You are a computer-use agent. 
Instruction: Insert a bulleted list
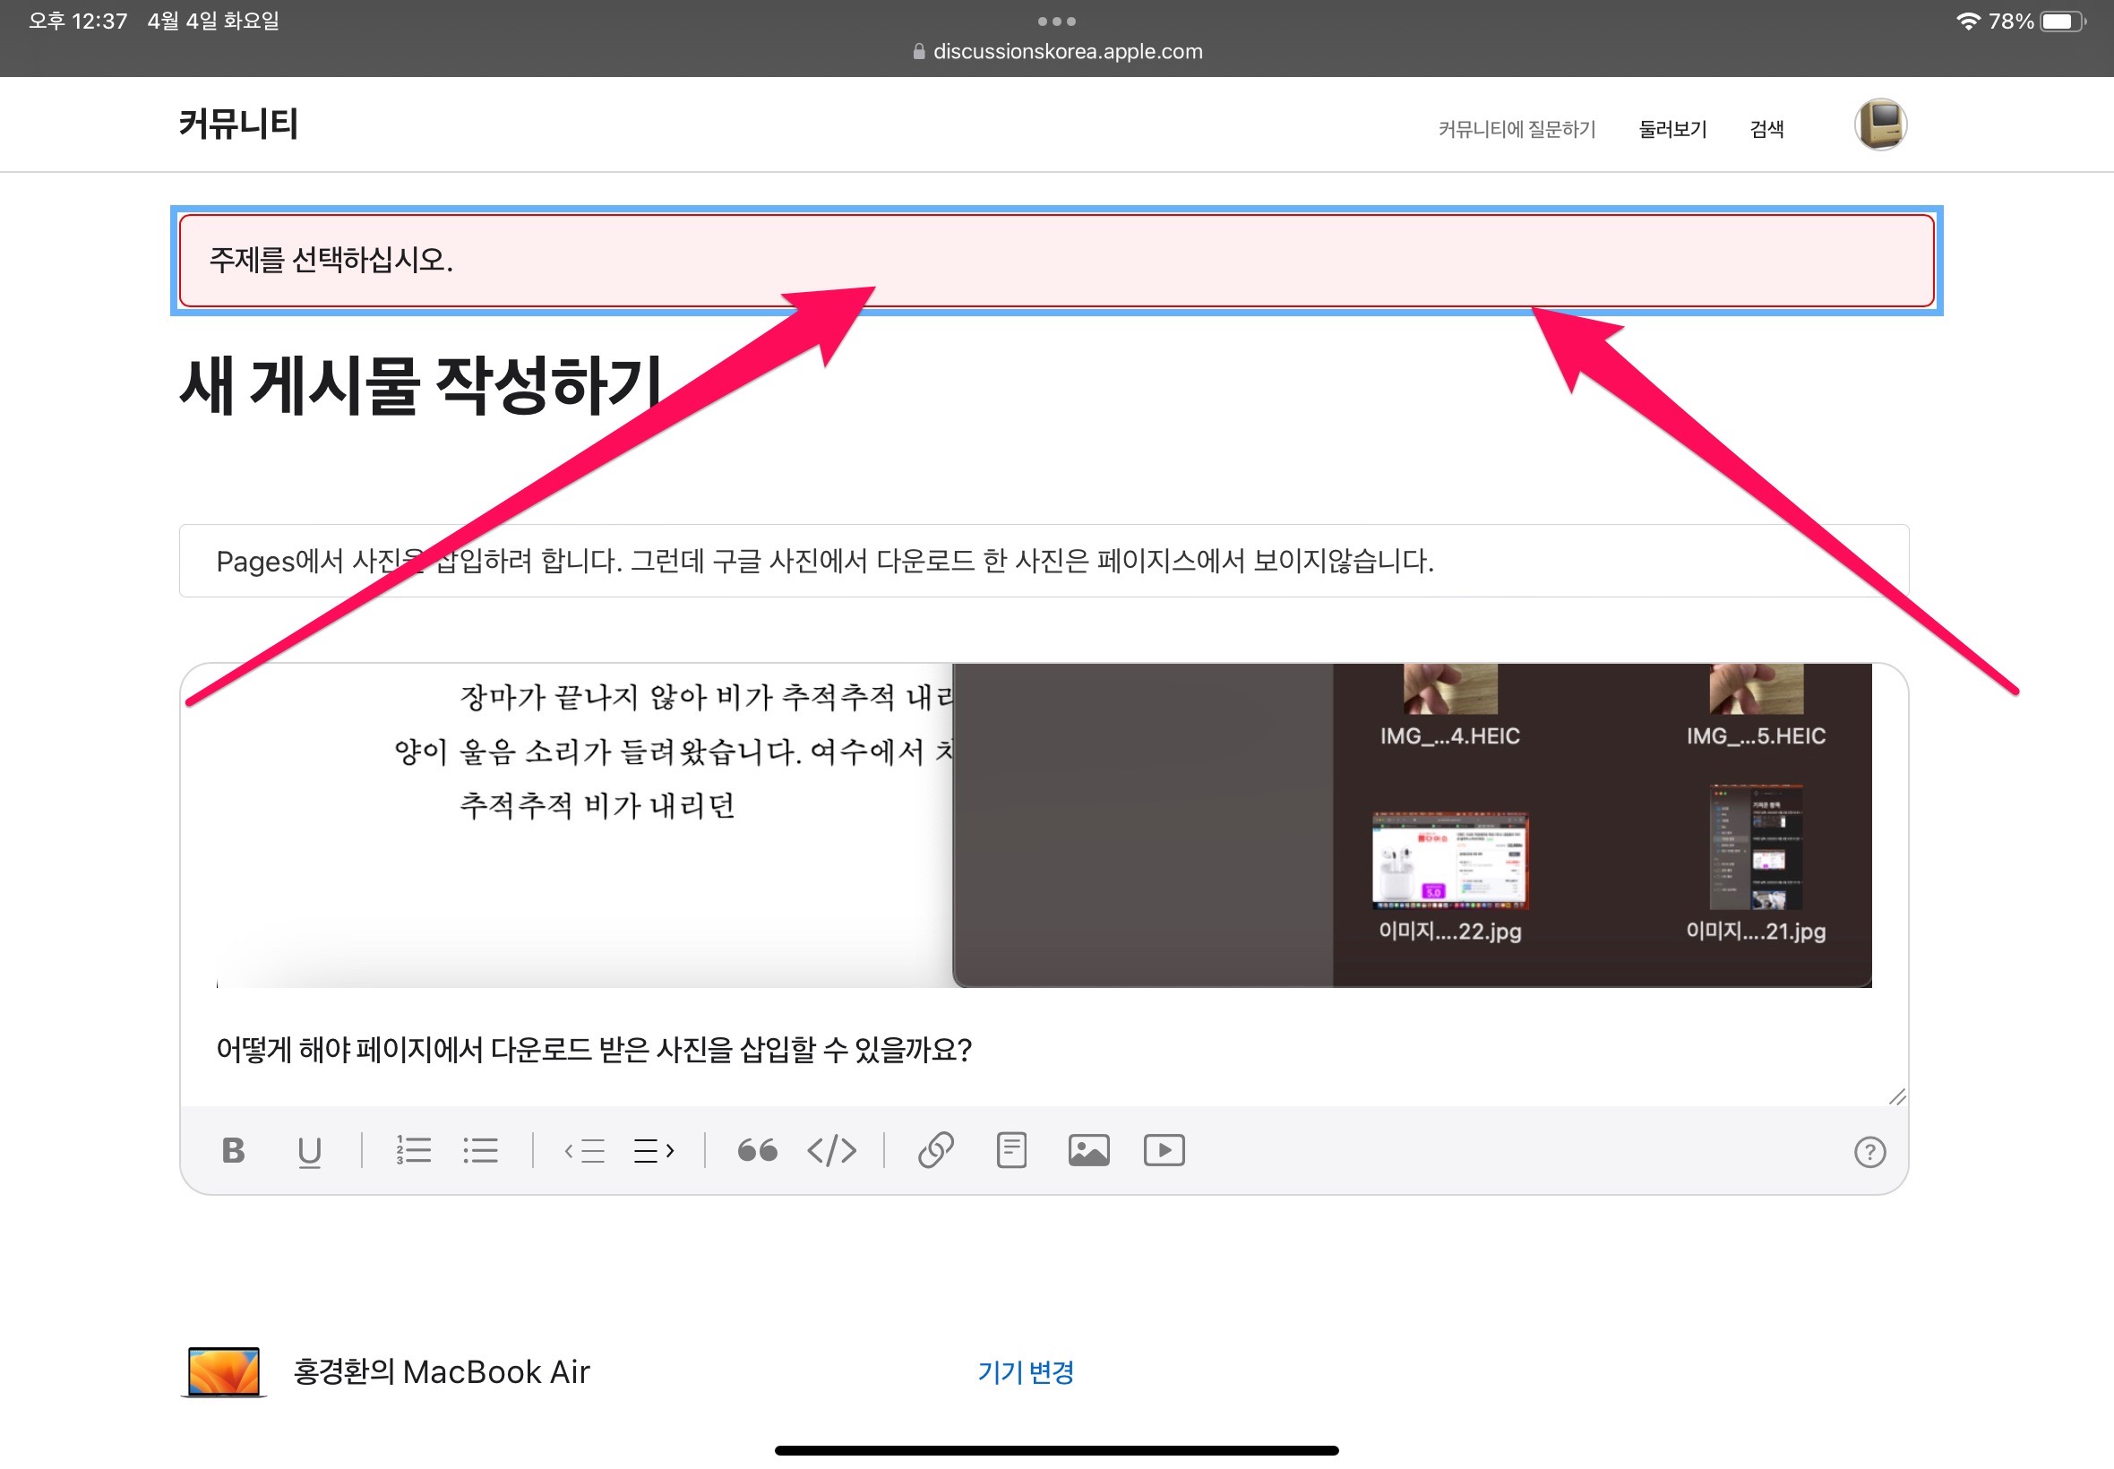(x=480, y=1150)
